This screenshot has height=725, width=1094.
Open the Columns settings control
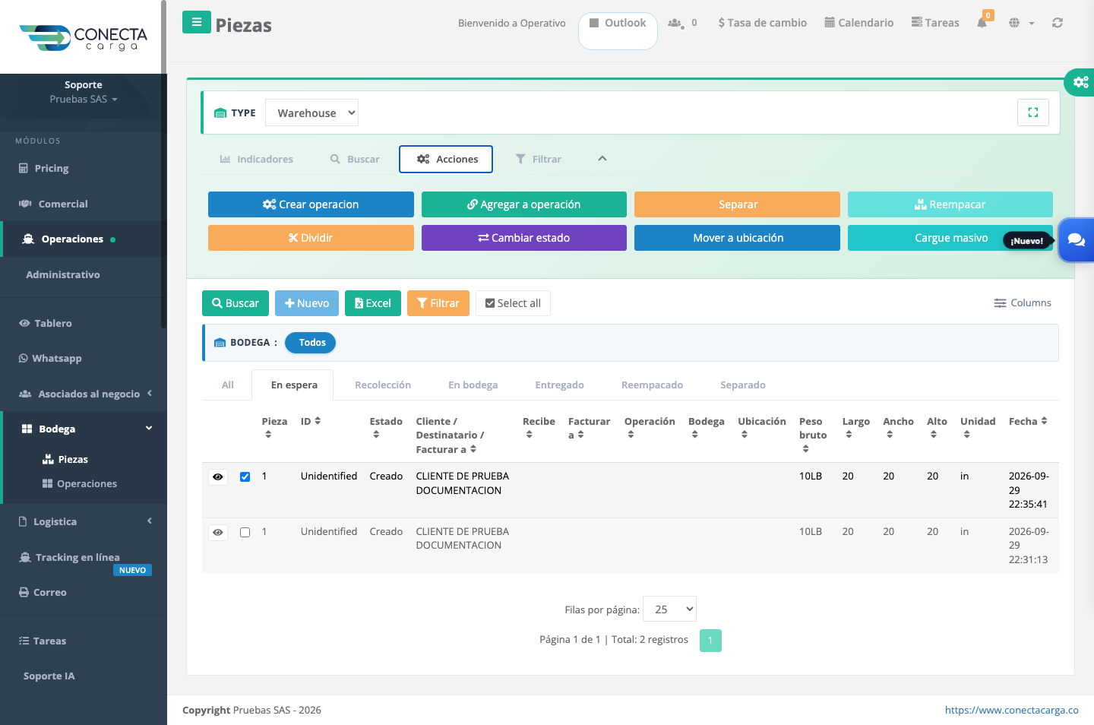(1023, 302)
